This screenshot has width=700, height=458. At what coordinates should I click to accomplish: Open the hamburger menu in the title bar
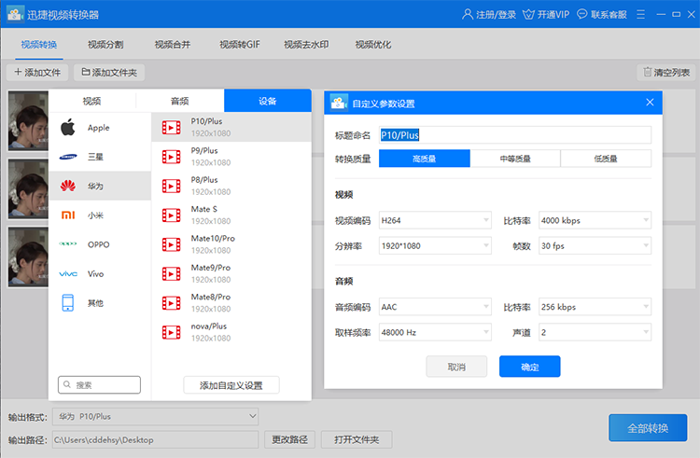click(640, 14)
